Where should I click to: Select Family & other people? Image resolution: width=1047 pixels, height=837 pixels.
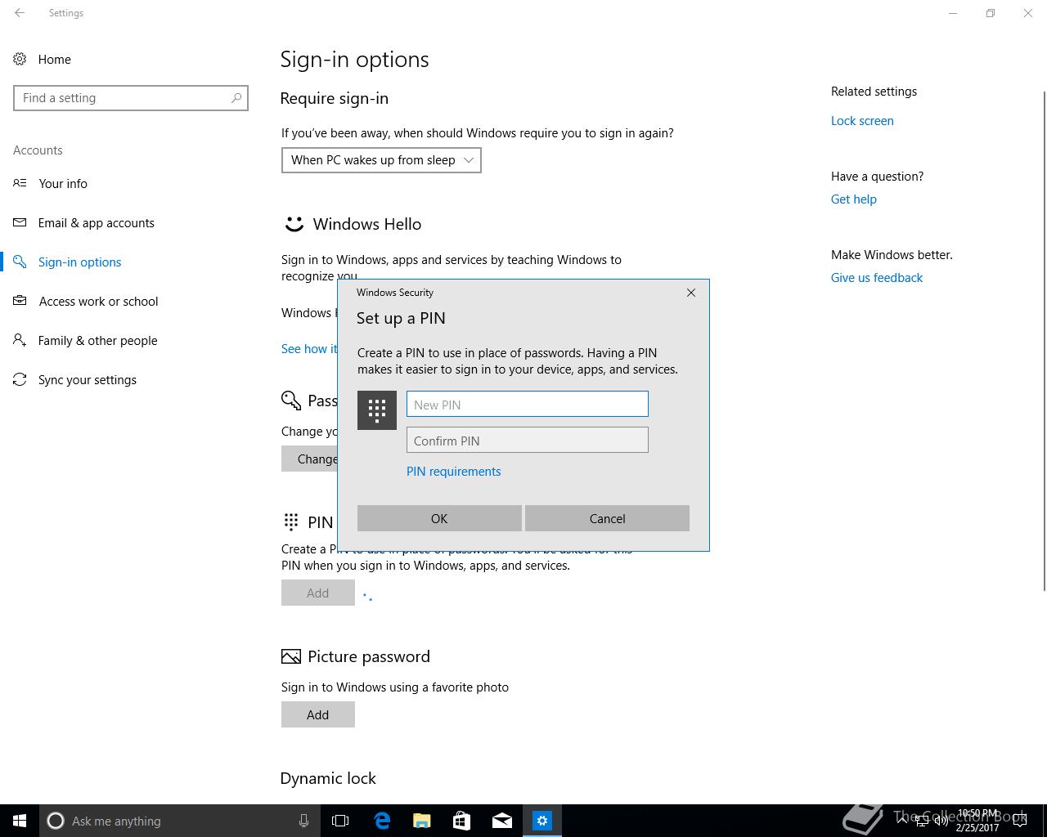(97, 340)
